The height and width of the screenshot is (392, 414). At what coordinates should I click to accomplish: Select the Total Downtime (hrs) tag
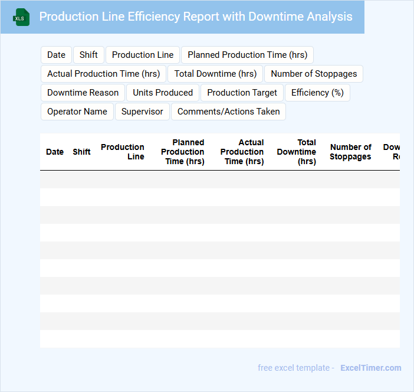(x=215, y=74)
